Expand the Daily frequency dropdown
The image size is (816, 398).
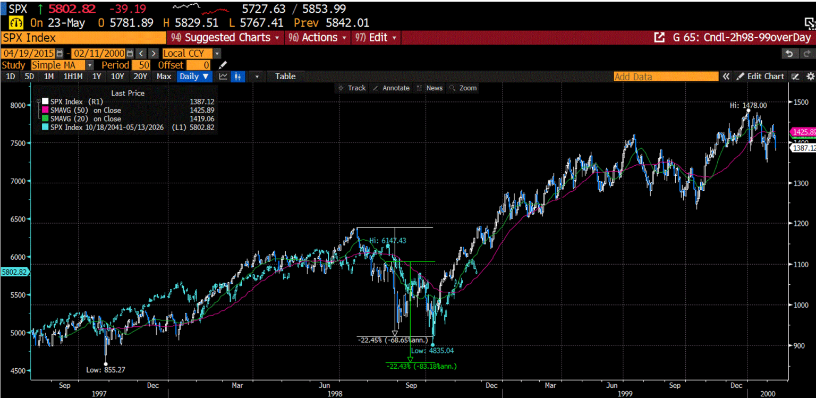tap(194, 76)
